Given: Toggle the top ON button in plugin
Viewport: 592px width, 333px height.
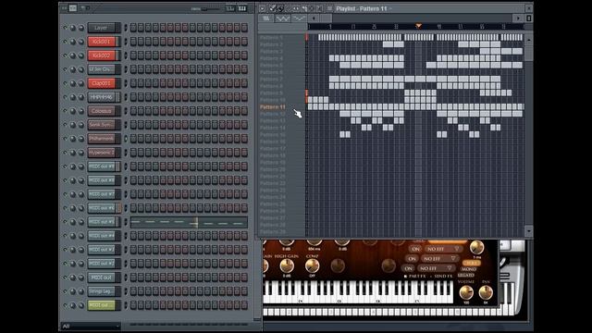Looking at the screenshot, I should pos(415,249).
